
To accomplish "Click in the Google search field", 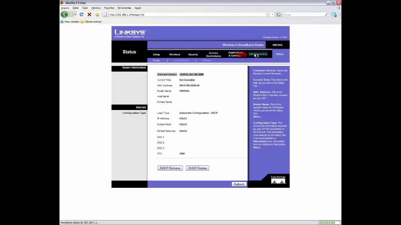I will pos(303,15).
